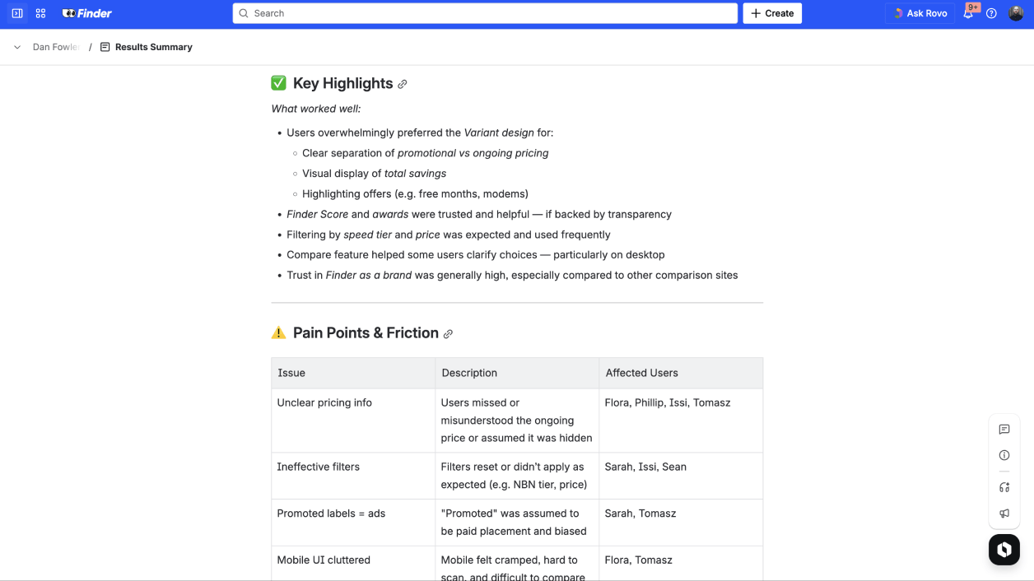
Task: Open the help question mark icon
Action: (991, 13)
